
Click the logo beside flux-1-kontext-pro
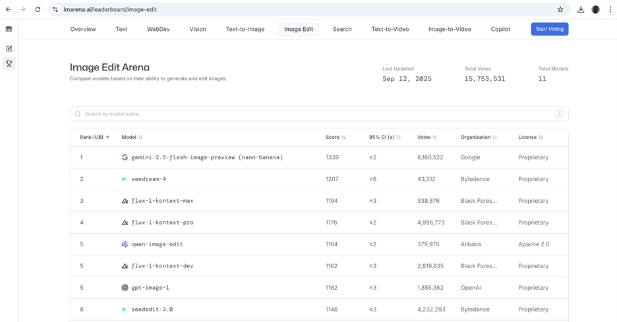(x=125, y=223)
